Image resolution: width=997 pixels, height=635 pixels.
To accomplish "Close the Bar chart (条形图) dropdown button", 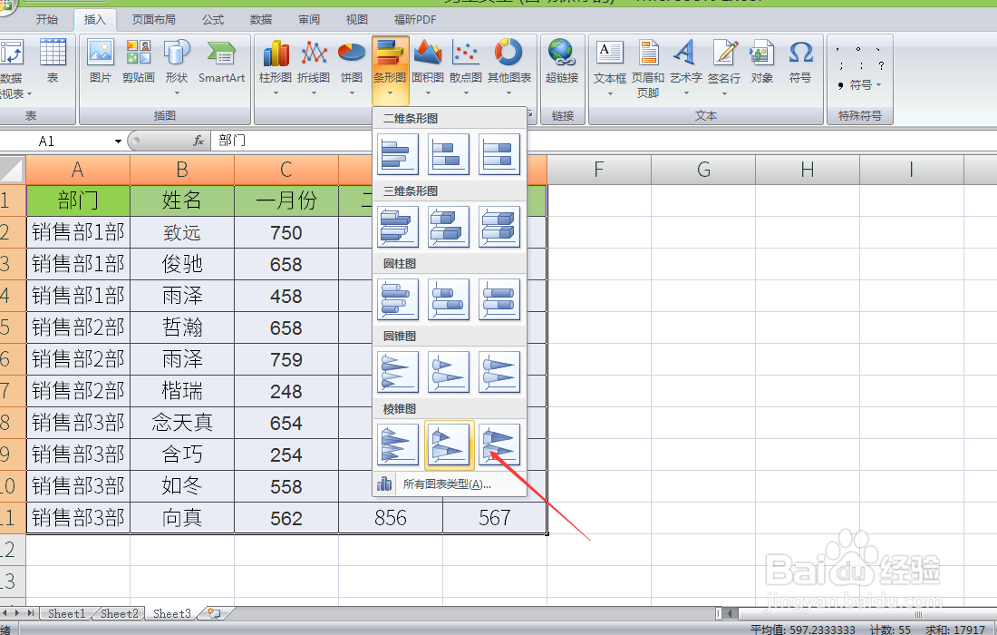I will coord(390,70).
